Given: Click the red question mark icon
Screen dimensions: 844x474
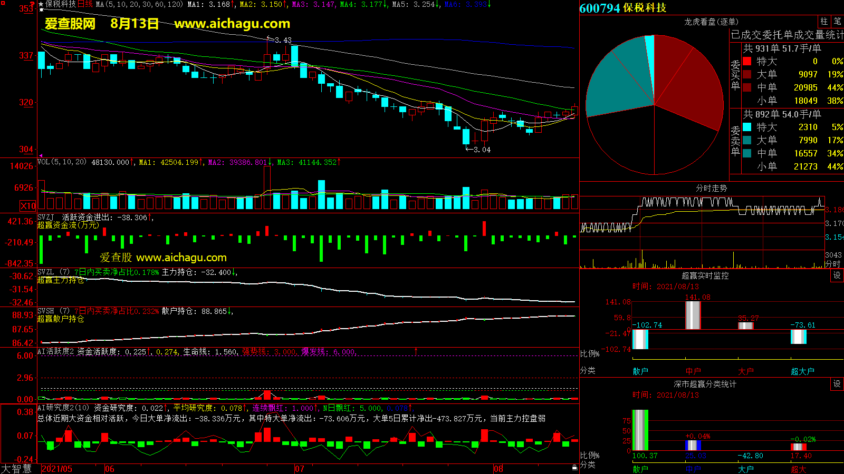Looking at the screenshot, I should point(32,5).
